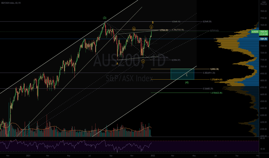Click the 7600.00 price axis label
Screen dimensions: 269x158
[263, 25]
